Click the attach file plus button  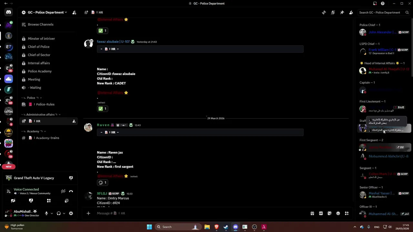(88, 213)
